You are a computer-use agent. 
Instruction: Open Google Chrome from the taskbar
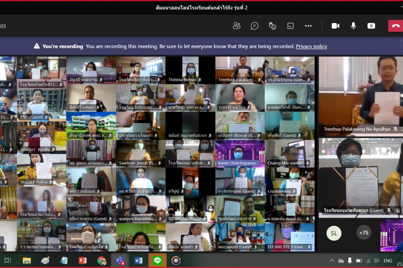(101, 261)
